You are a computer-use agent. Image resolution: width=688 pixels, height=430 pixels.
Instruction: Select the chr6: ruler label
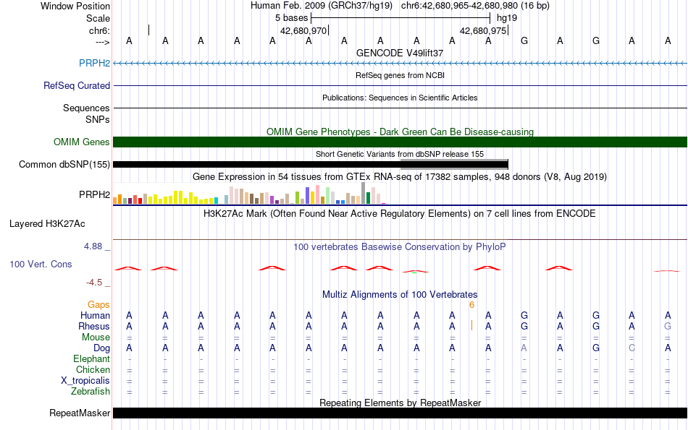[x=99, y=30]
